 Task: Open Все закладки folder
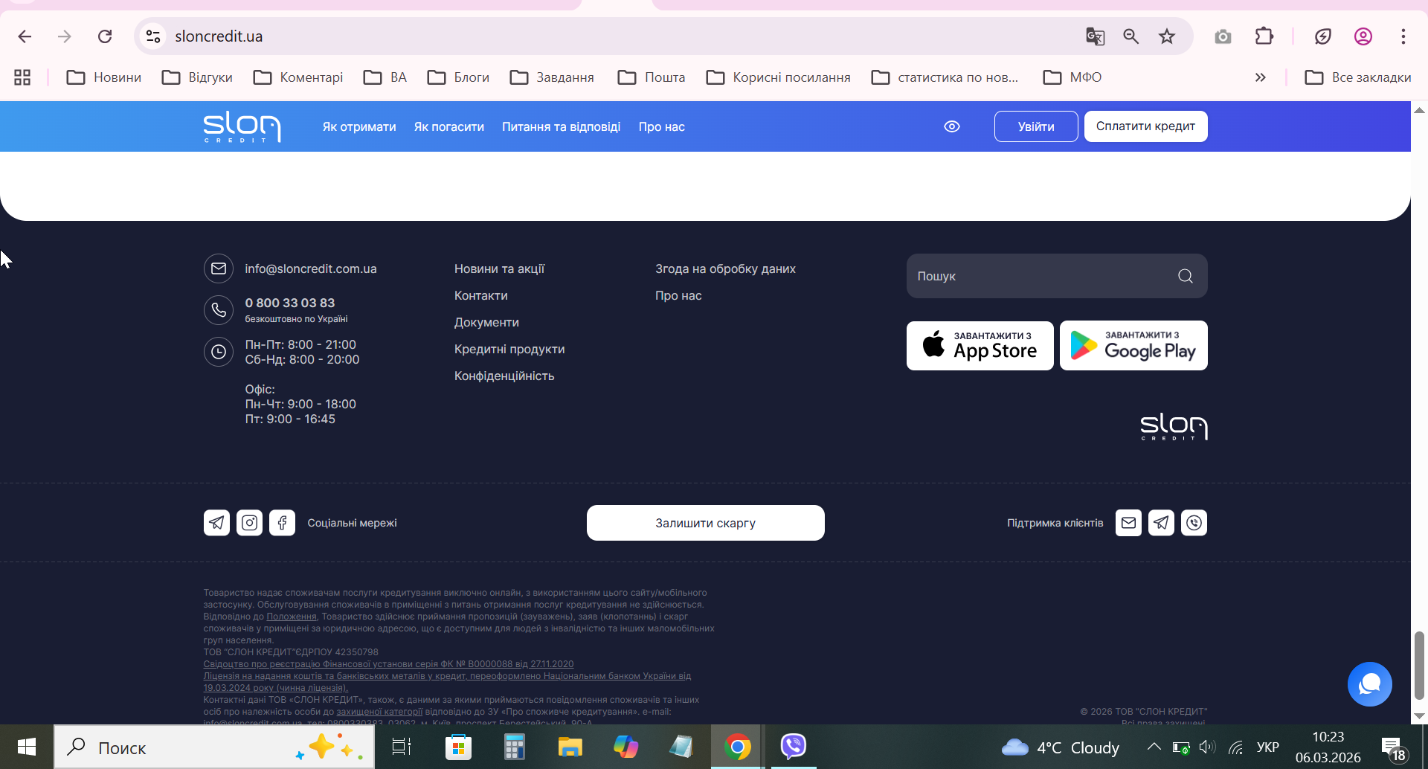[1358, 77]
